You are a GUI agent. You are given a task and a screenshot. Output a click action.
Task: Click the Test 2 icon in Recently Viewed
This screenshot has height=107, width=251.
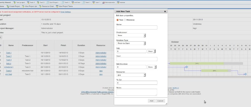click(x=38, y=2)
